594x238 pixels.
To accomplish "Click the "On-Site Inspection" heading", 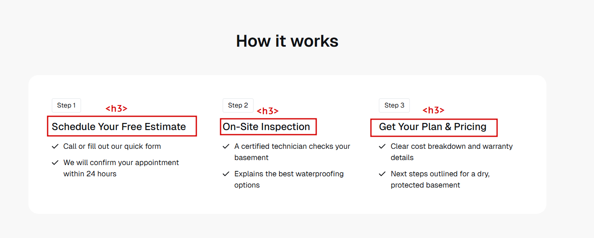I will pyautogui.click(x=266, y=127).
